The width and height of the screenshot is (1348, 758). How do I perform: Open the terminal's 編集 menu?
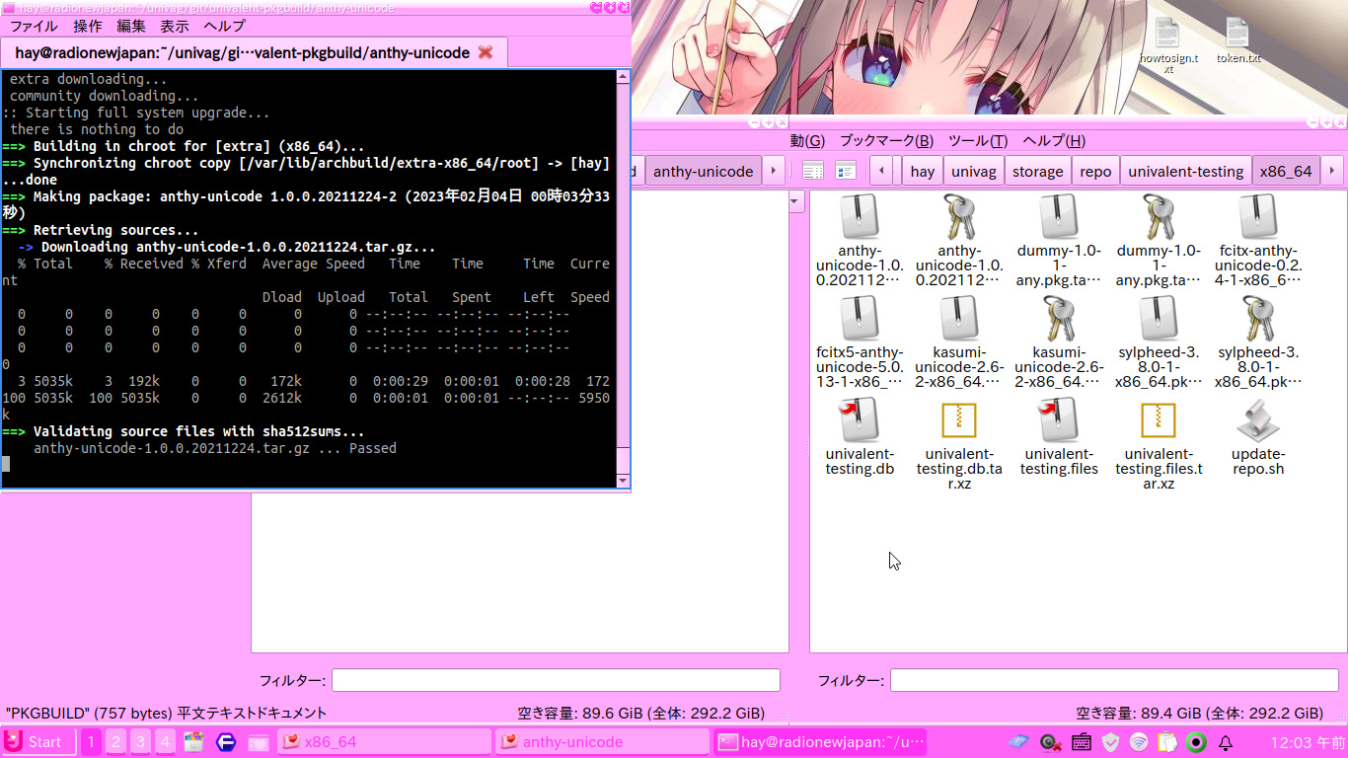(x=130, y=27)
